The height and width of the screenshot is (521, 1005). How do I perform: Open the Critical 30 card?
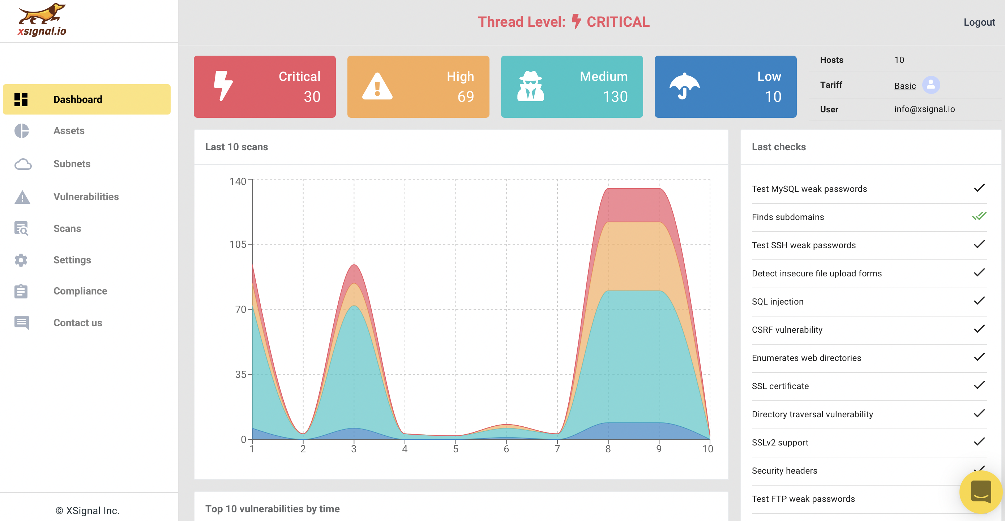pos(265,87)
